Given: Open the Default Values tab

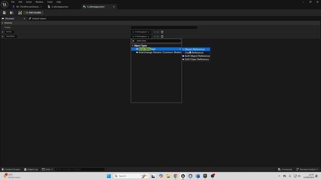Looking at the screenshot, I should [x=37, y=18].
